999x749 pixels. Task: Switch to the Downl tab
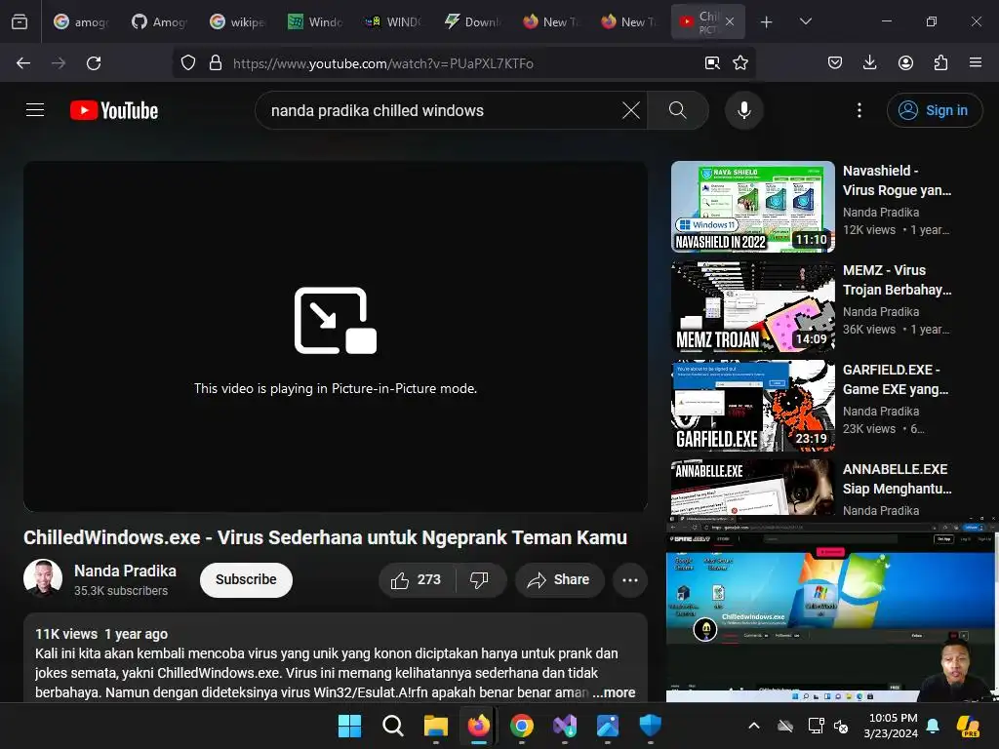pyautogui.click(x=471, y=21)
